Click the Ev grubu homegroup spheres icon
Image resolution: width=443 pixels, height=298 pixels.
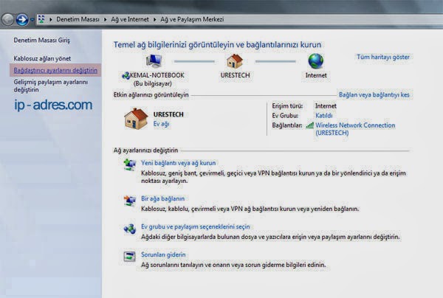[130, 229]
